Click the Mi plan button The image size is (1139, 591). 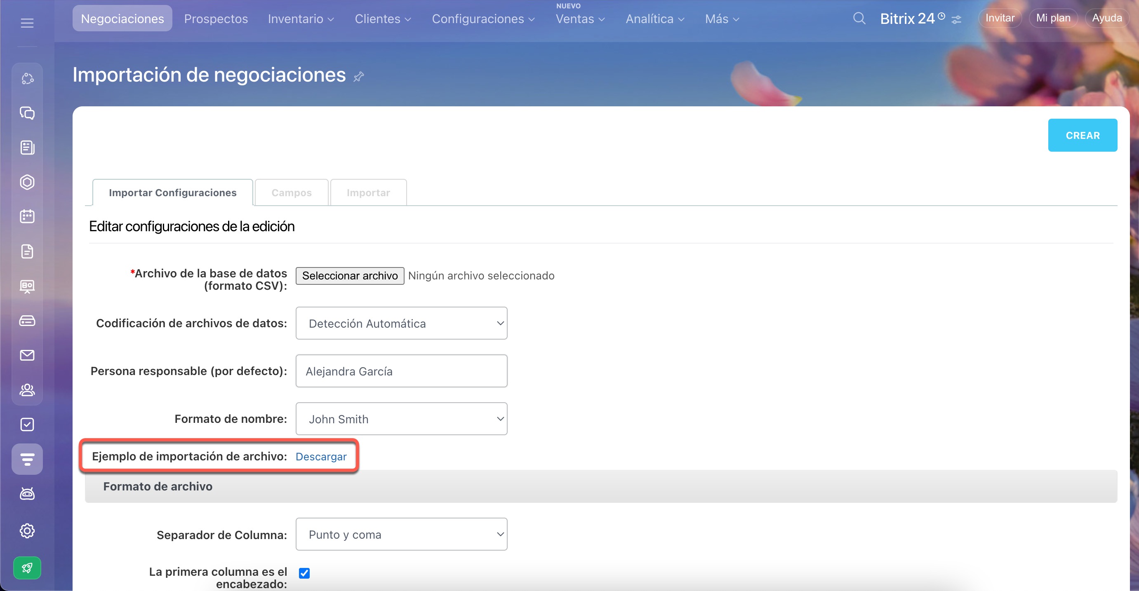click(x=1053, y=18)
